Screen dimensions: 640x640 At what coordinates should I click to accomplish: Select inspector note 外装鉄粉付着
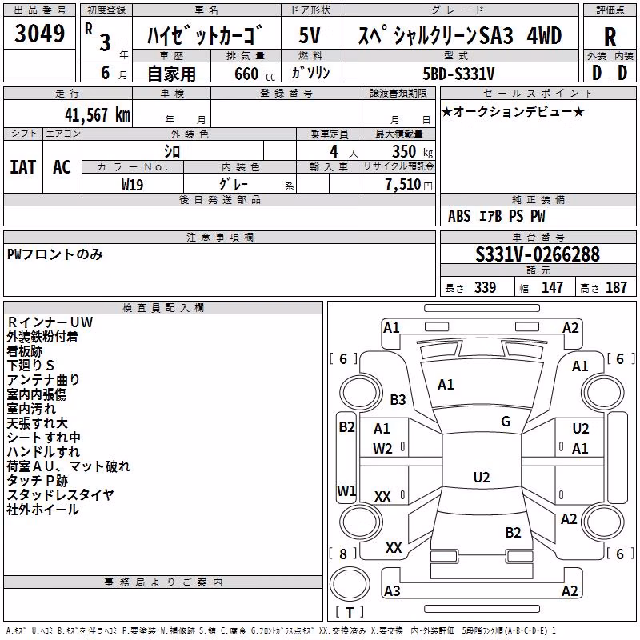point(42,337)
